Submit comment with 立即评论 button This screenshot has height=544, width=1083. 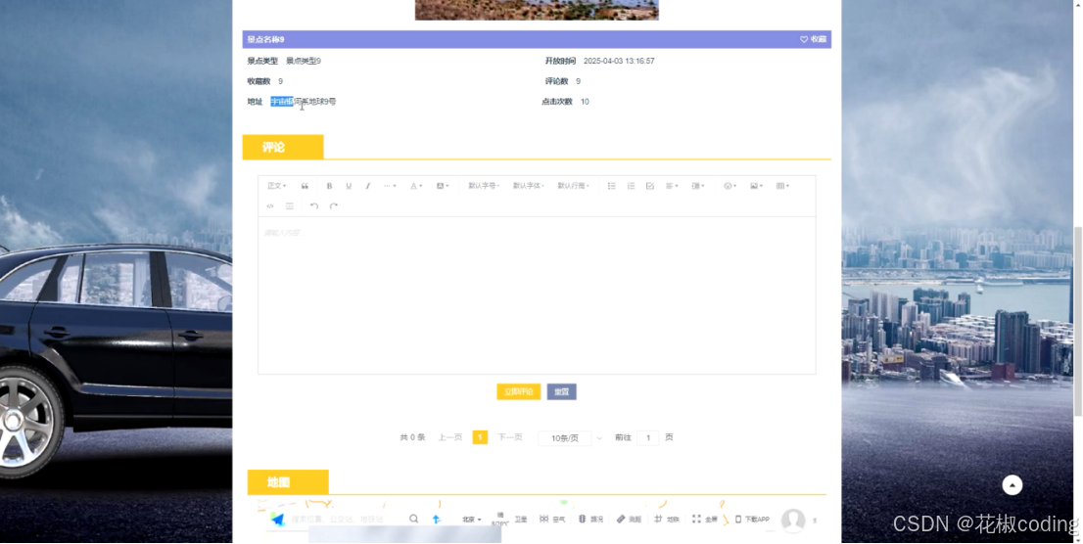click(x=519, y=392)
